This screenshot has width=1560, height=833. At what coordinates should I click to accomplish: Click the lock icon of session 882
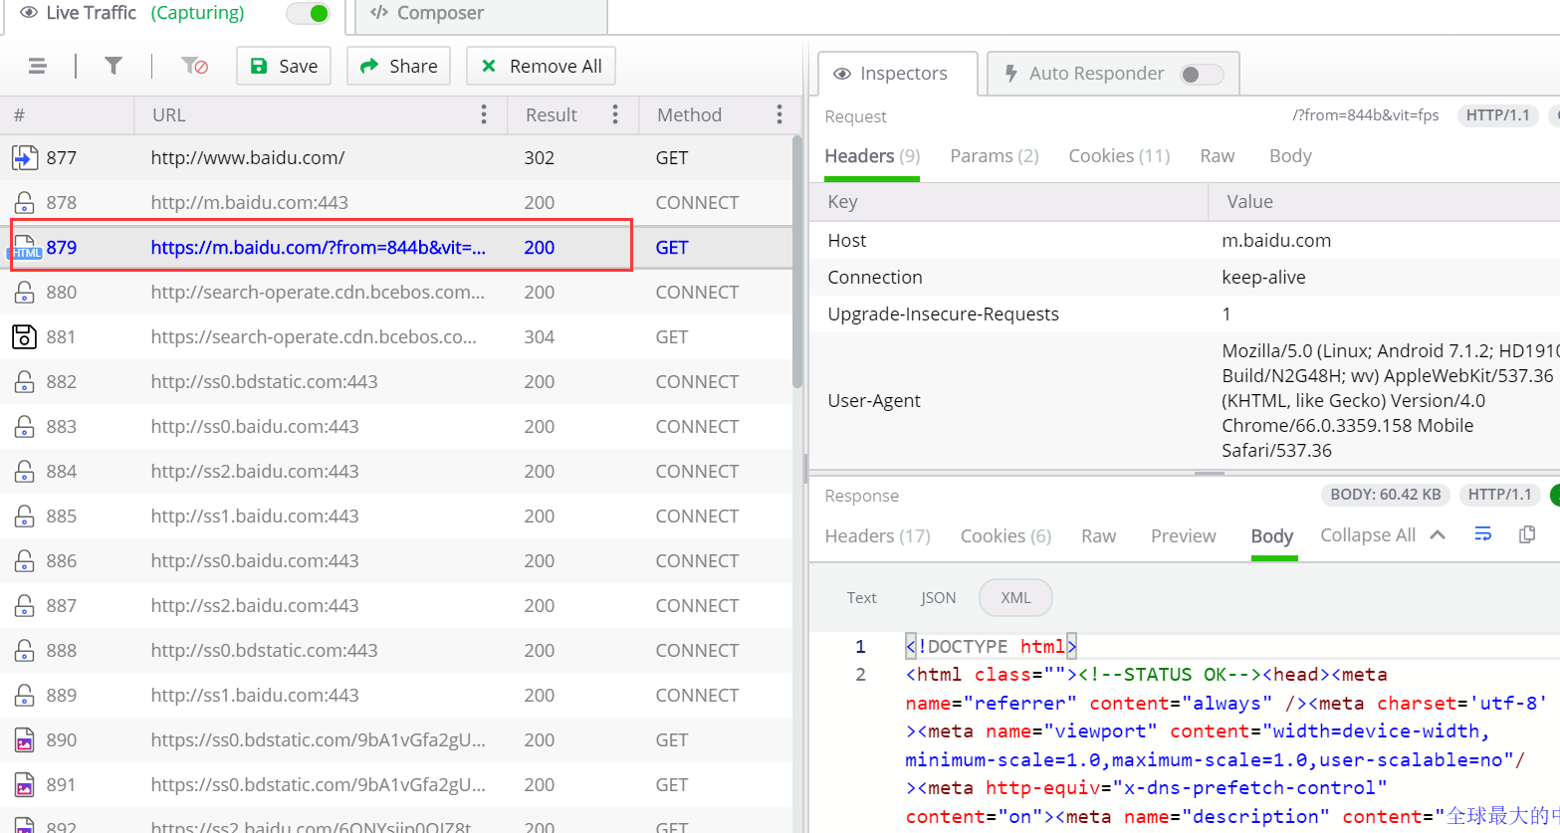tap(25, 381)
